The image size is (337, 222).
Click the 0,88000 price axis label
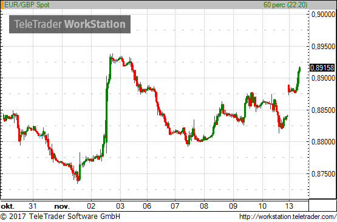323,142
